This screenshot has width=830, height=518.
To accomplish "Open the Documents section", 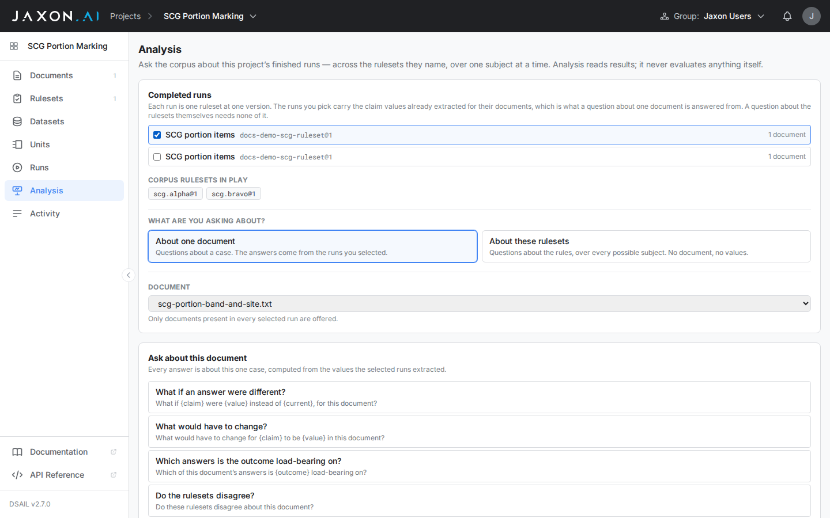I will click(64, 75).
